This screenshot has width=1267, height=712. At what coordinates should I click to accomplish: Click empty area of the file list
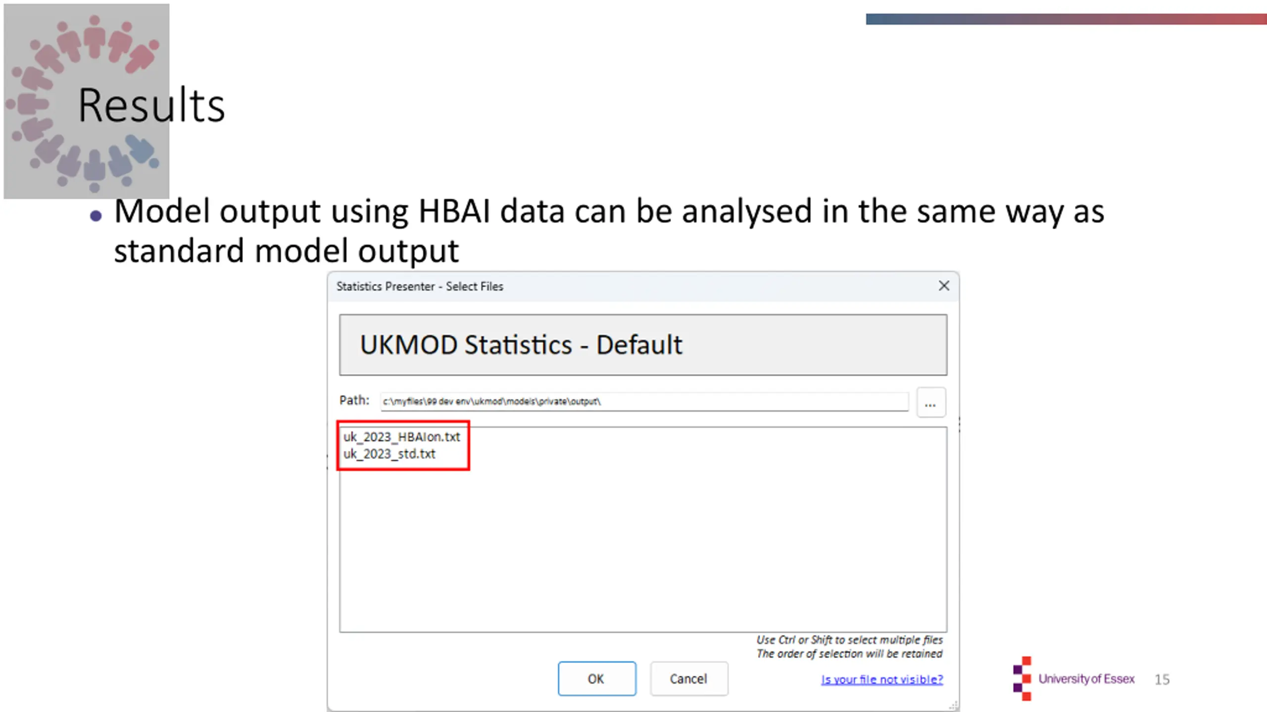point(643,544)
